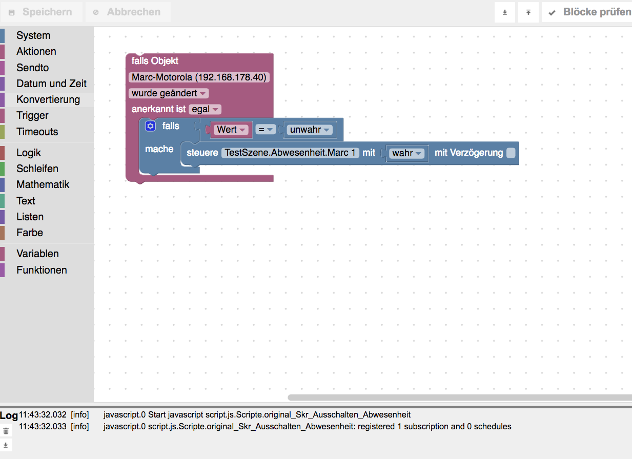This screenshot has height=459, width=632.
Task: Click the horizontal workspace scrollbar
Action: (x=460, y=398)
